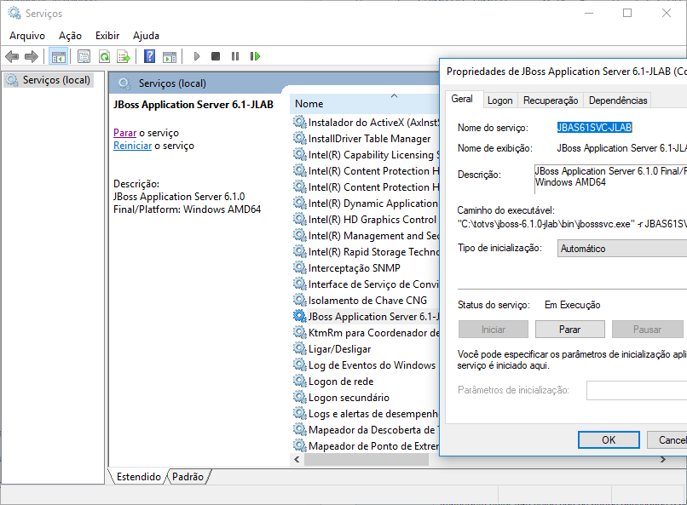Switch to the Dependências tab
This screenshot has height=505, width=687.
point(618,100)
